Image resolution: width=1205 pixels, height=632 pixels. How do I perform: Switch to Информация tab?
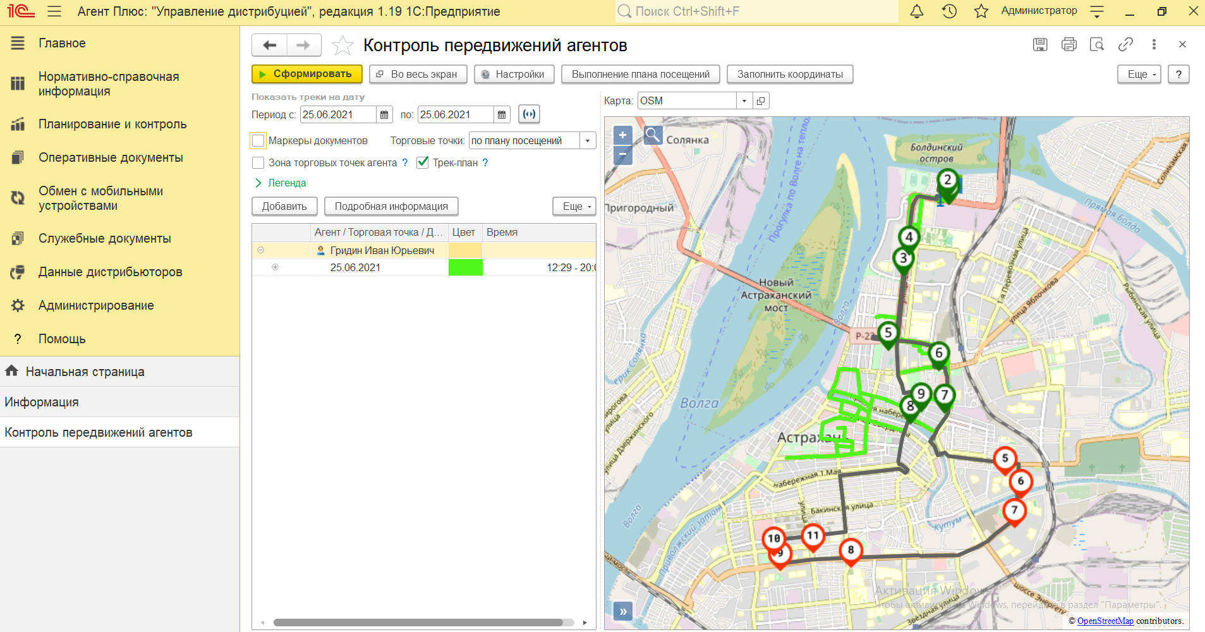pyautogui.click(x=119, y=402)
